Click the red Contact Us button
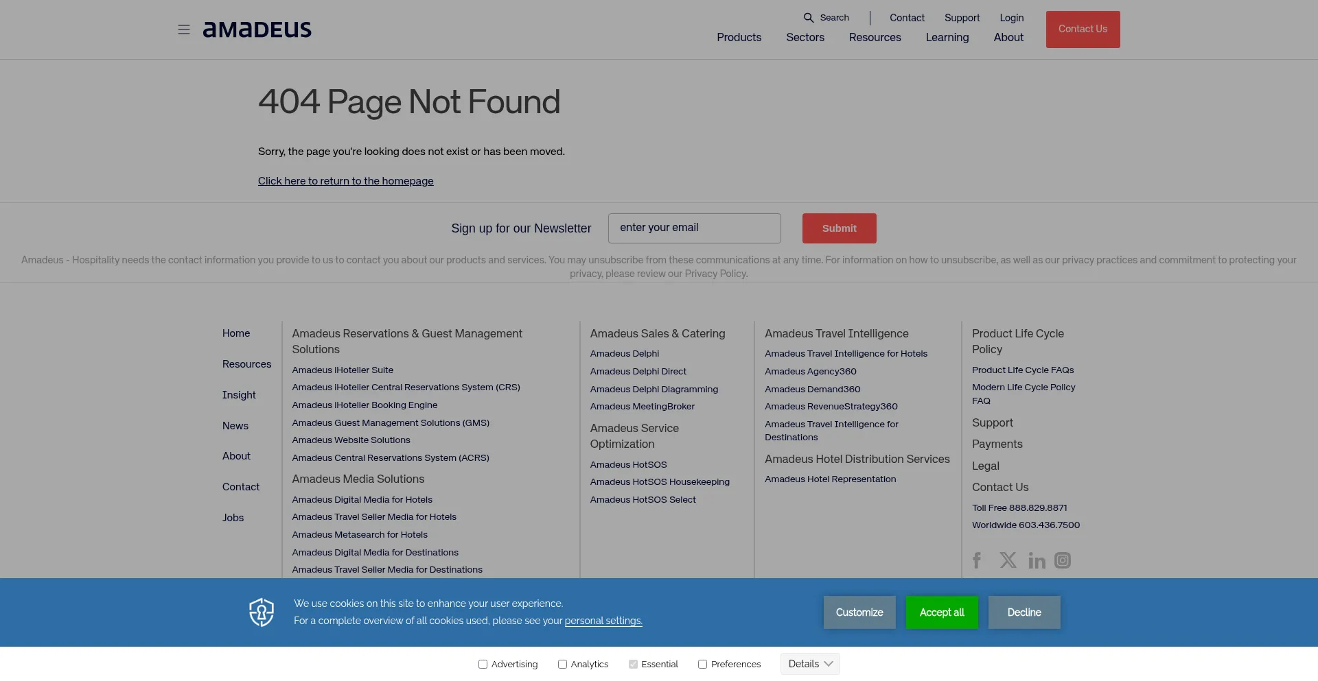 1083,29
